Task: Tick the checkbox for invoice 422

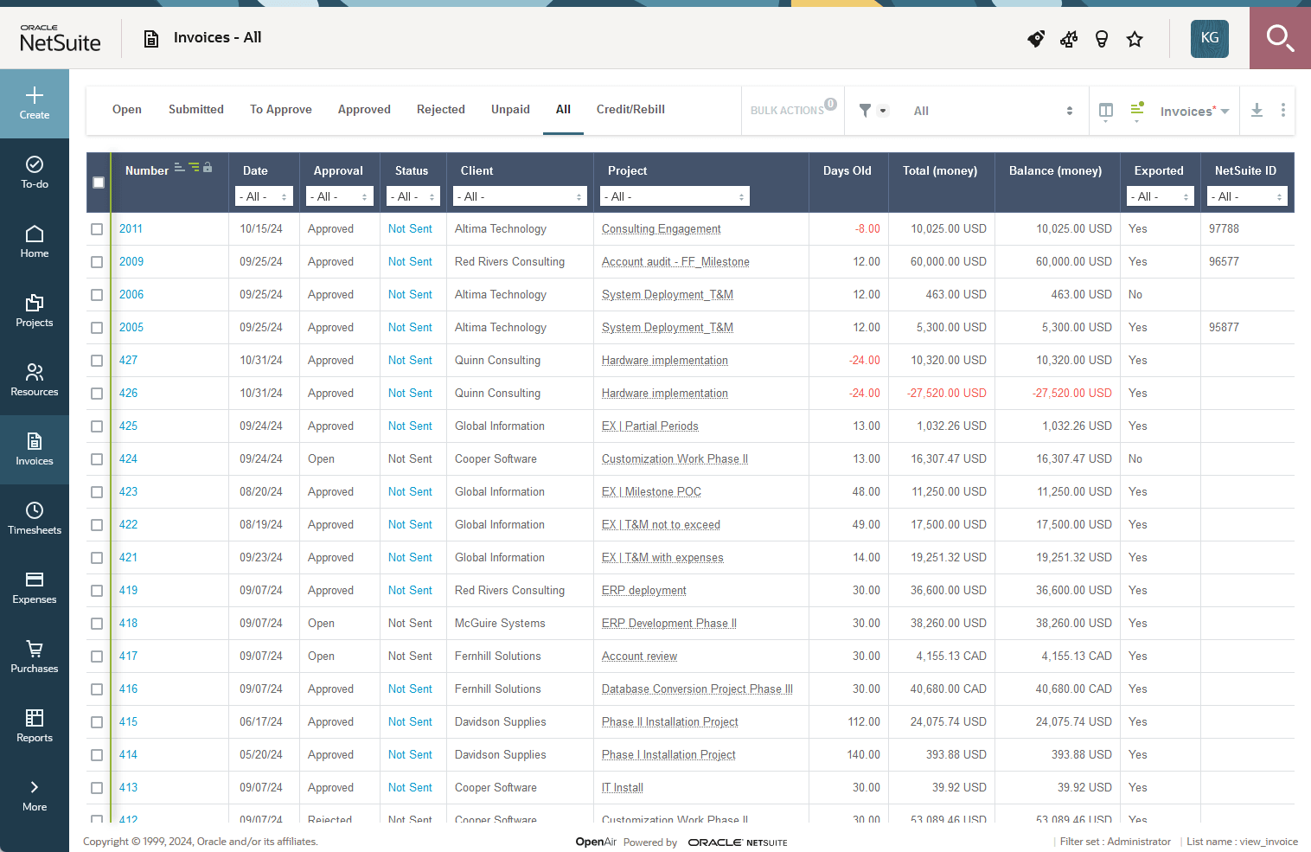Action: [97, 525]
